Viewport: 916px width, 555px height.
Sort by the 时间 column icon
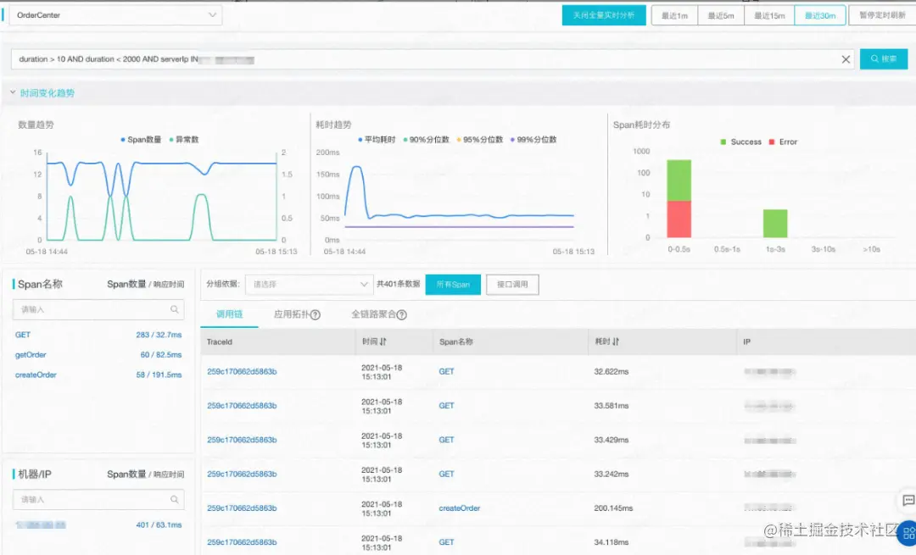(383, 341)
